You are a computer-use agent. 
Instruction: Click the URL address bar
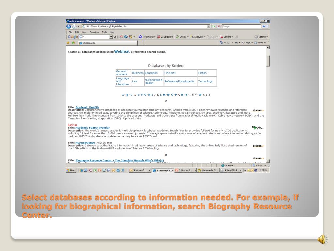144,26
